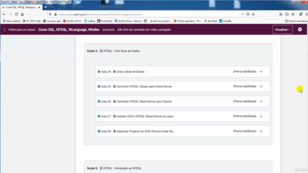Click the check mark of Aula 28

(99, 131)
